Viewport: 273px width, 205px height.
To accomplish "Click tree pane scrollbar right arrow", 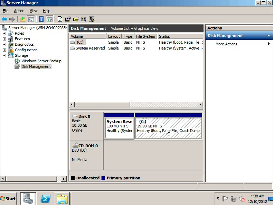I will click(64, 179).
